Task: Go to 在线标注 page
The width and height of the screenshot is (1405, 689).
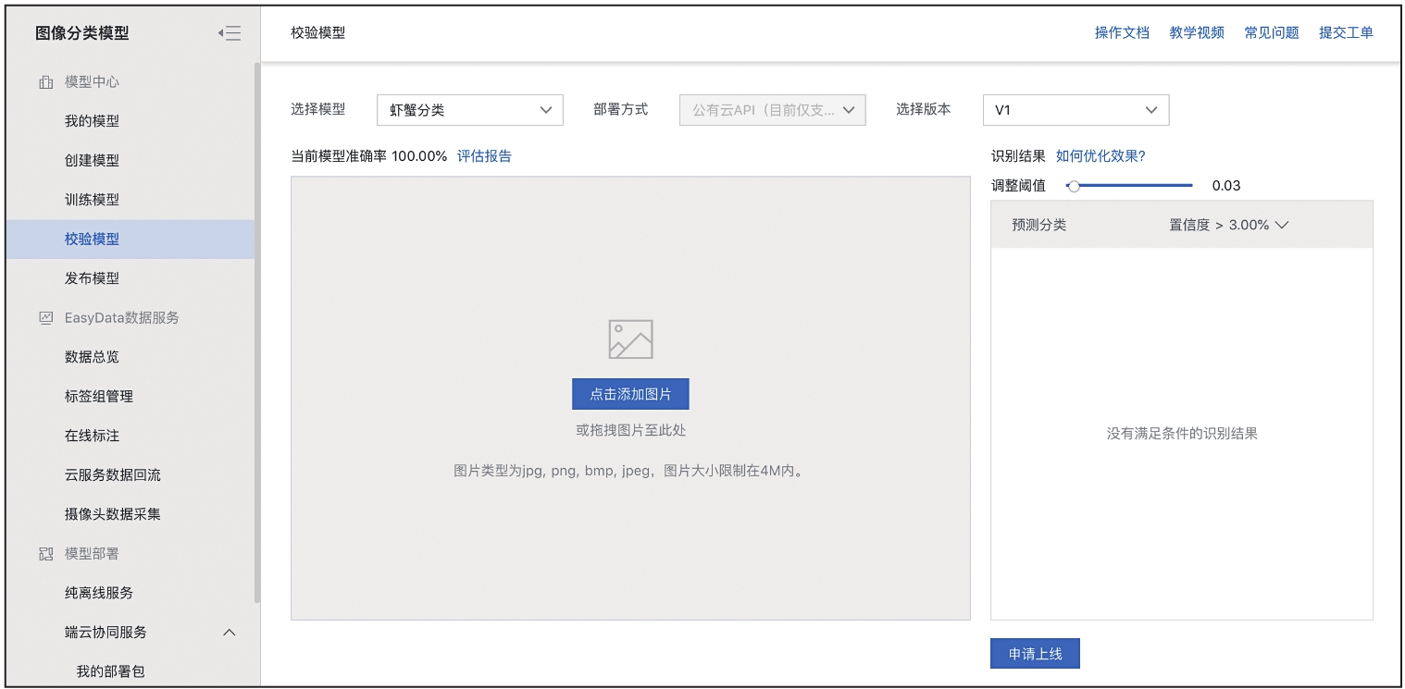Action: [x=92, y=436]
